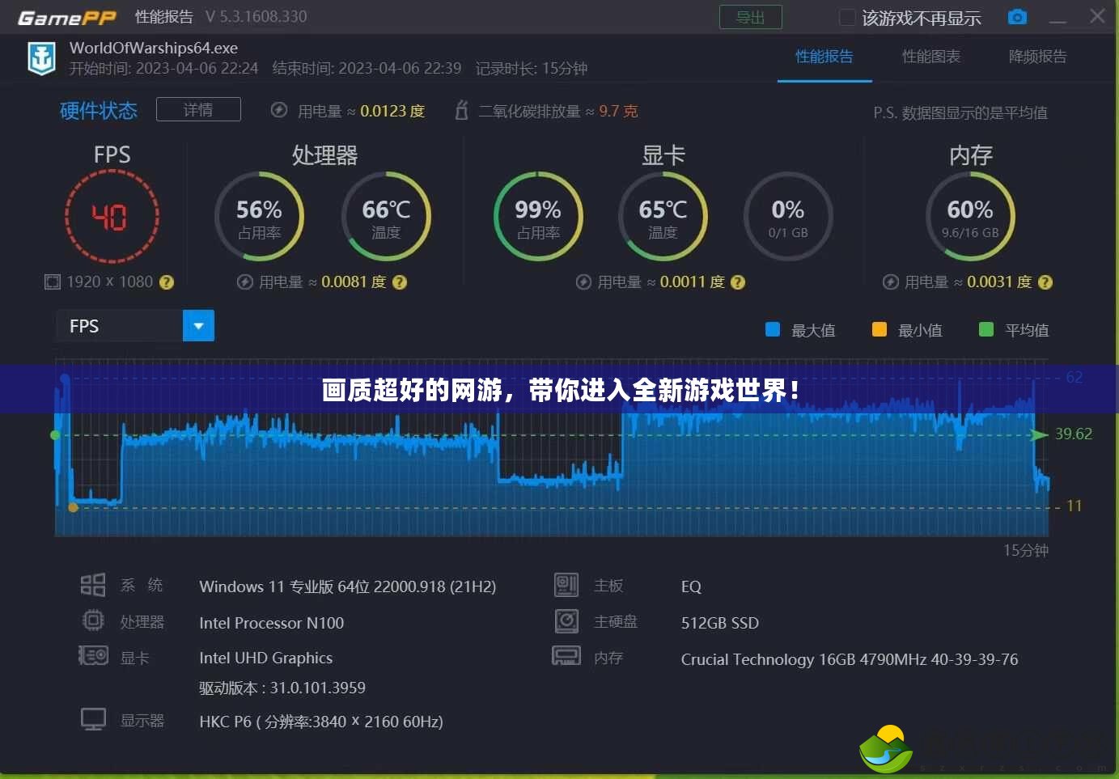Click WorldOfWarships64.exe process name
Screen dimensions: 1119x779
tap(154, 48)
